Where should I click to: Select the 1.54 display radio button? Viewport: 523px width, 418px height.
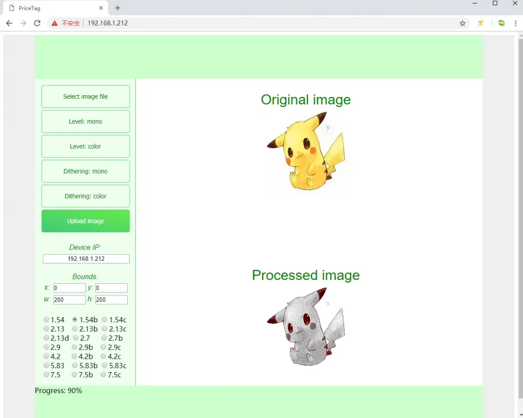click(x=46, y=320)
